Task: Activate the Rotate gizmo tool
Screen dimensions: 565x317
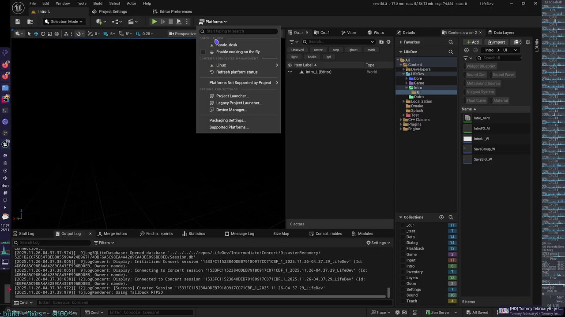Action: pos(43,33)
